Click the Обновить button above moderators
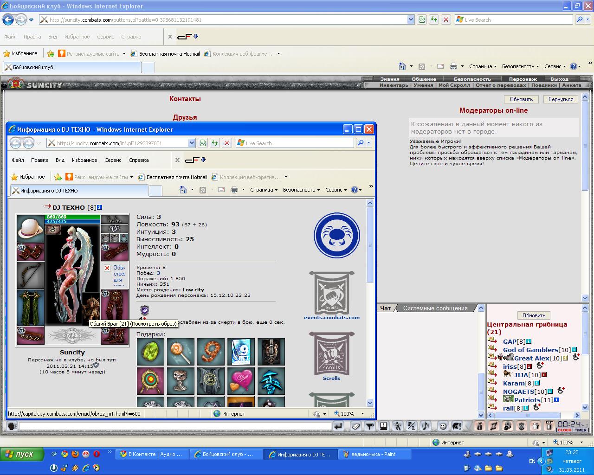594x475 pixels. point(521,99)
